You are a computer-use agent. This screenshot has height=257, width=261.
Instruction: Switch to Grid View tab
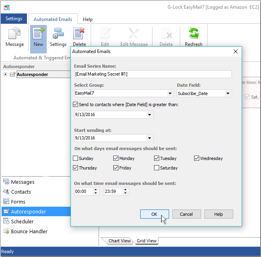click(147, 241)
